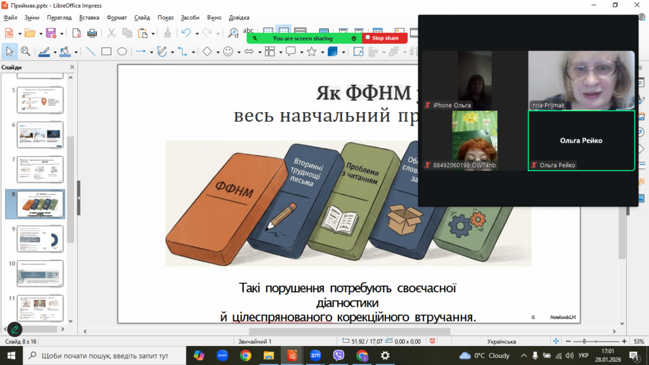Open the Lines and Arrows dropdown arrow
Image resolution: width=649 pixels, height=365 pixels.
click(x=151, y=52)
